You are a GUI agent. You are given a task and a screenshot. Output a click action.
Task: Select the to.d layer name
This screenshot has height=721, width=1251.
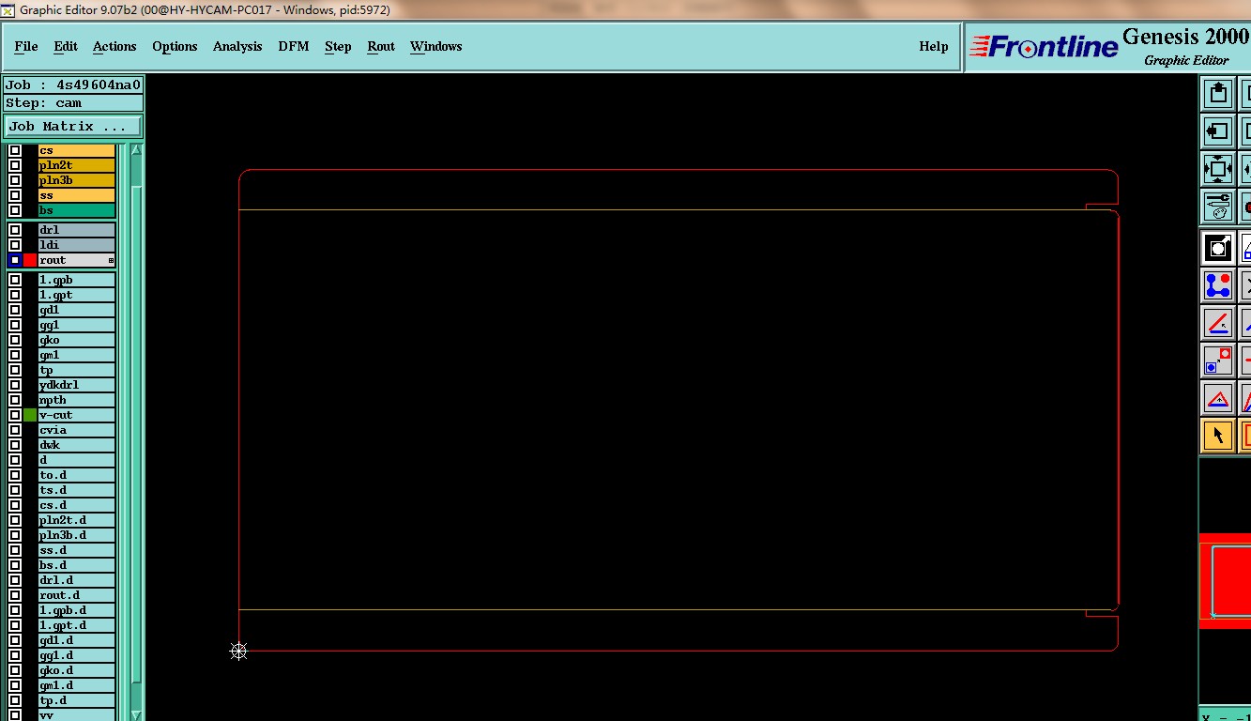pos(76,475)
